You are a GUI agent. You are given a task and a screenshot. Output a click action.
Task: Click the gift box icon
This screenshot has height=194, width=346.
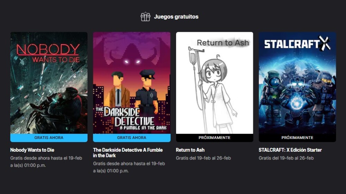pos(145,17)
